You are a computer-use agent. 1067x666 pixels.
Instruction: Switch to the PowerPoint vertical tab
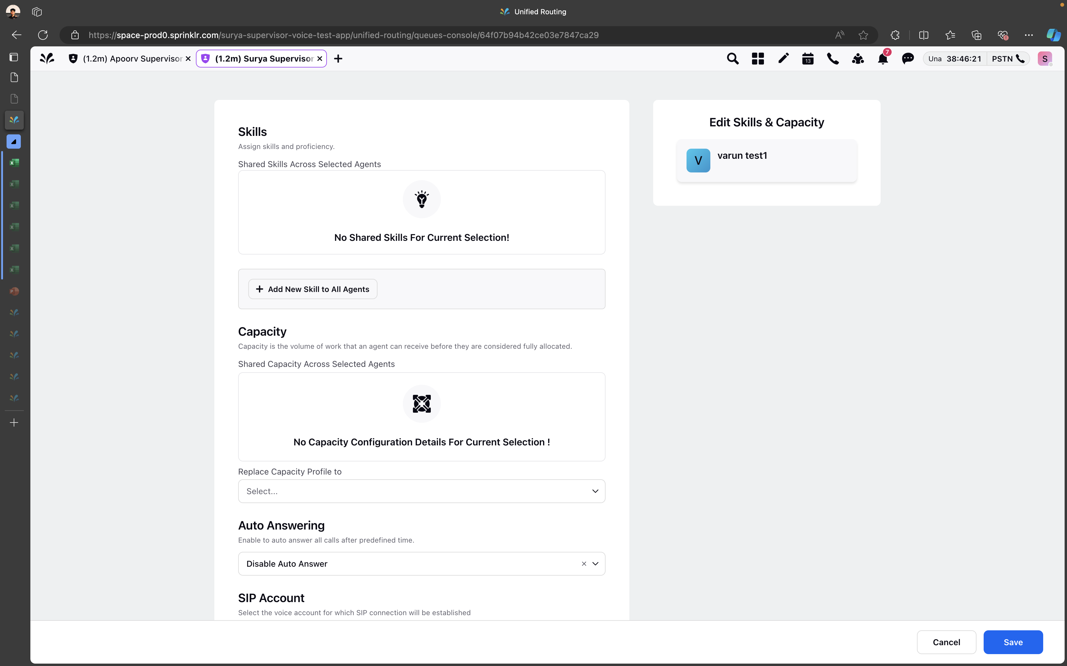pyautogui.click(x=14, y=291)
